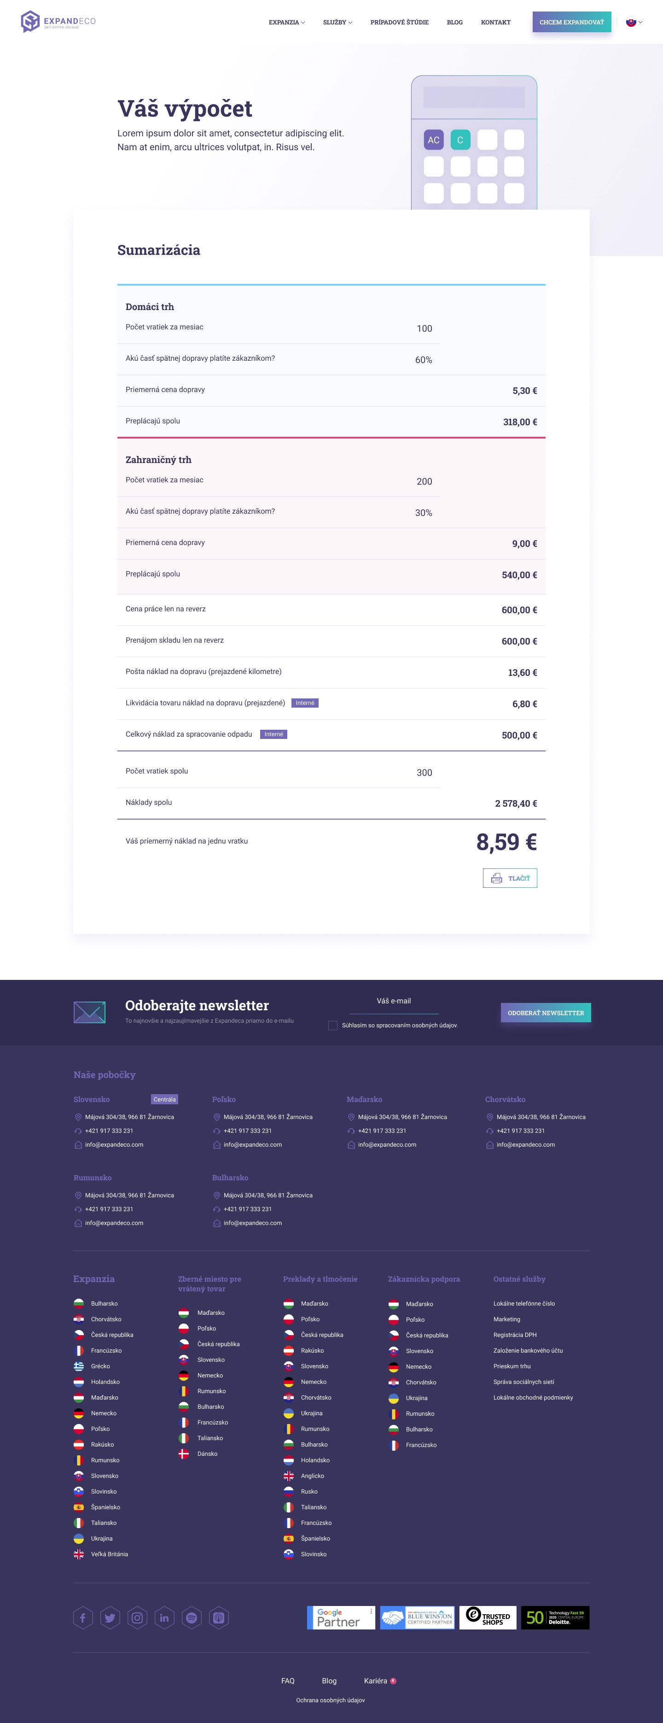
Task: Focus the 'Váš e-mail' newsletter field
Action: (394, 1002)
